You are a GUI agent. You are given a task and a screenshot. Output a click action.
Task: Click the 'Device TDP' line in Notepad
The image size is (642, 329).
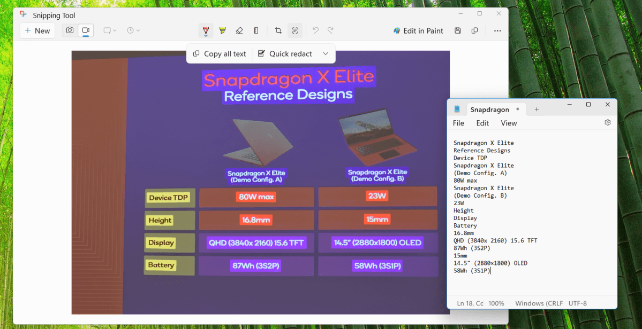[470, 158]
